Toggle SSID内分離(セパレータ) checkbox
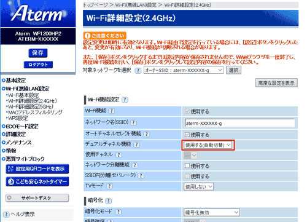 [x=187, y=176]
